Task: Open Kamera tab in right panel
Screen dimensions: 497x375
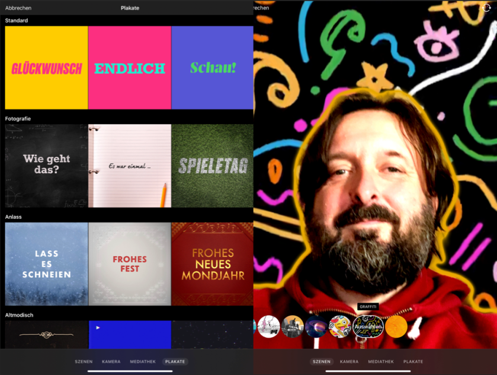Action: pos(349,361)
